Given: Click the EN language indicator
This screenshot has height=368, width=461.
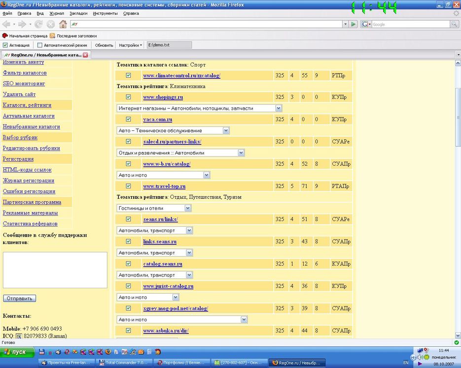Looking at the screenshot, I should pyautogui.click(x=406, y=363).
